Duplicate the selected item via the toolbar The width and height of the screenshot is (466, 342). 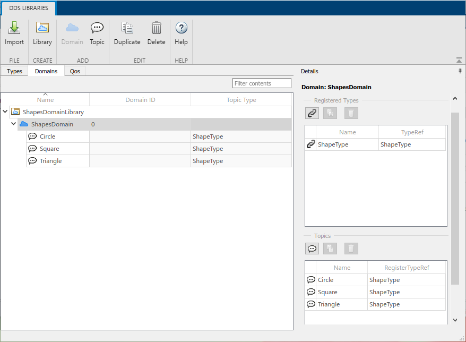127,33
